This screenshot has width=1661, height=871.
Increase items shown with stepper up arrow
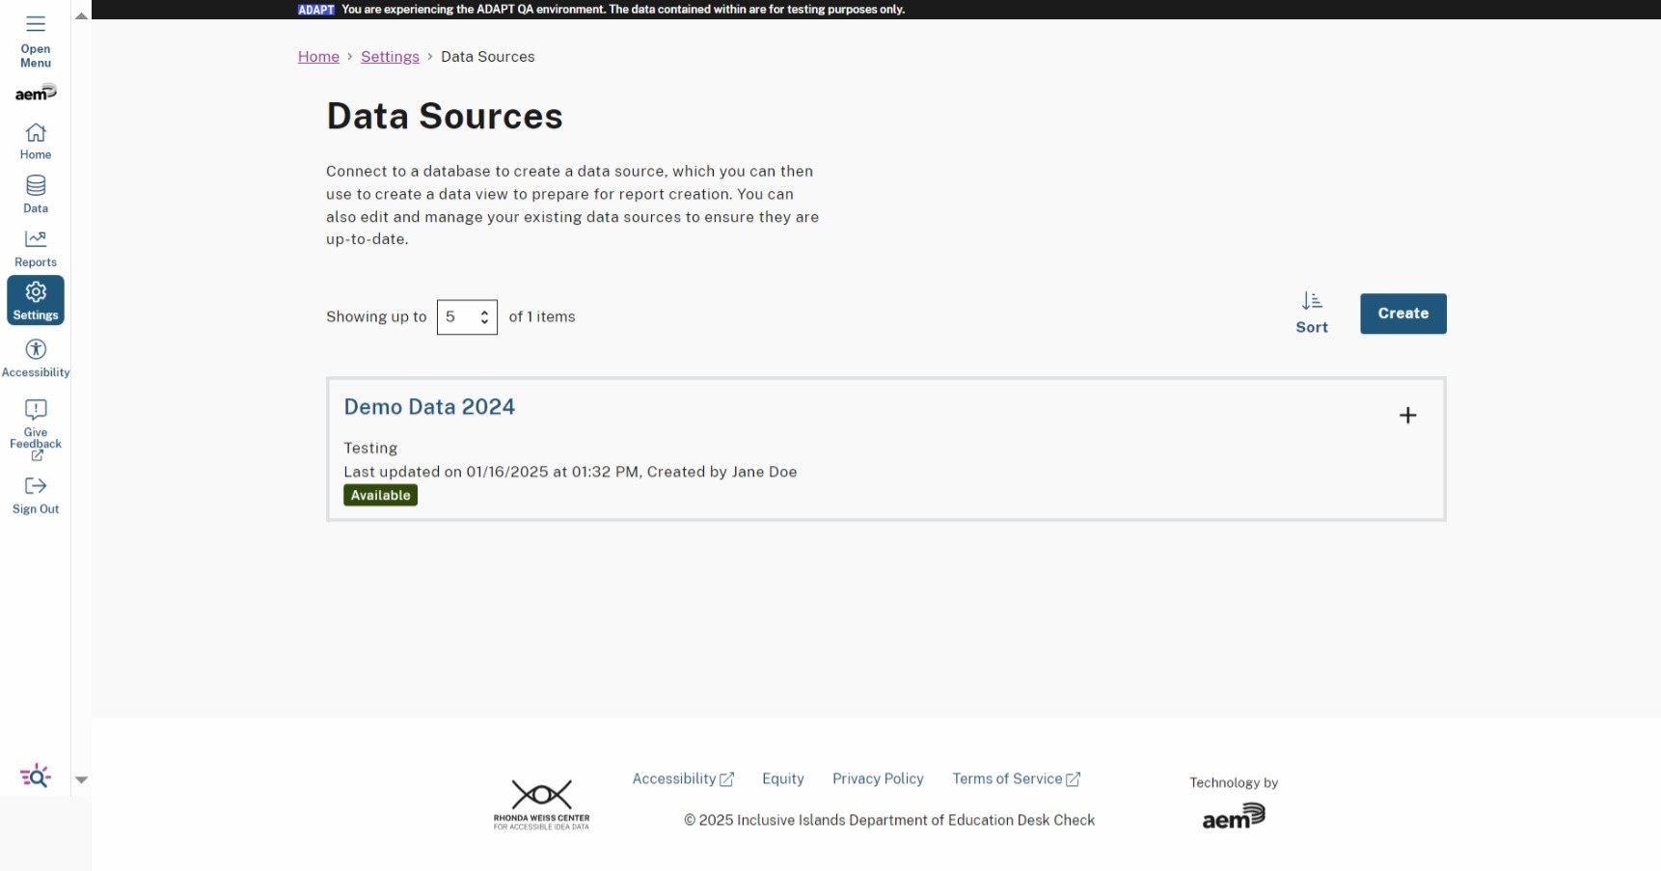[x=484, y=312]
